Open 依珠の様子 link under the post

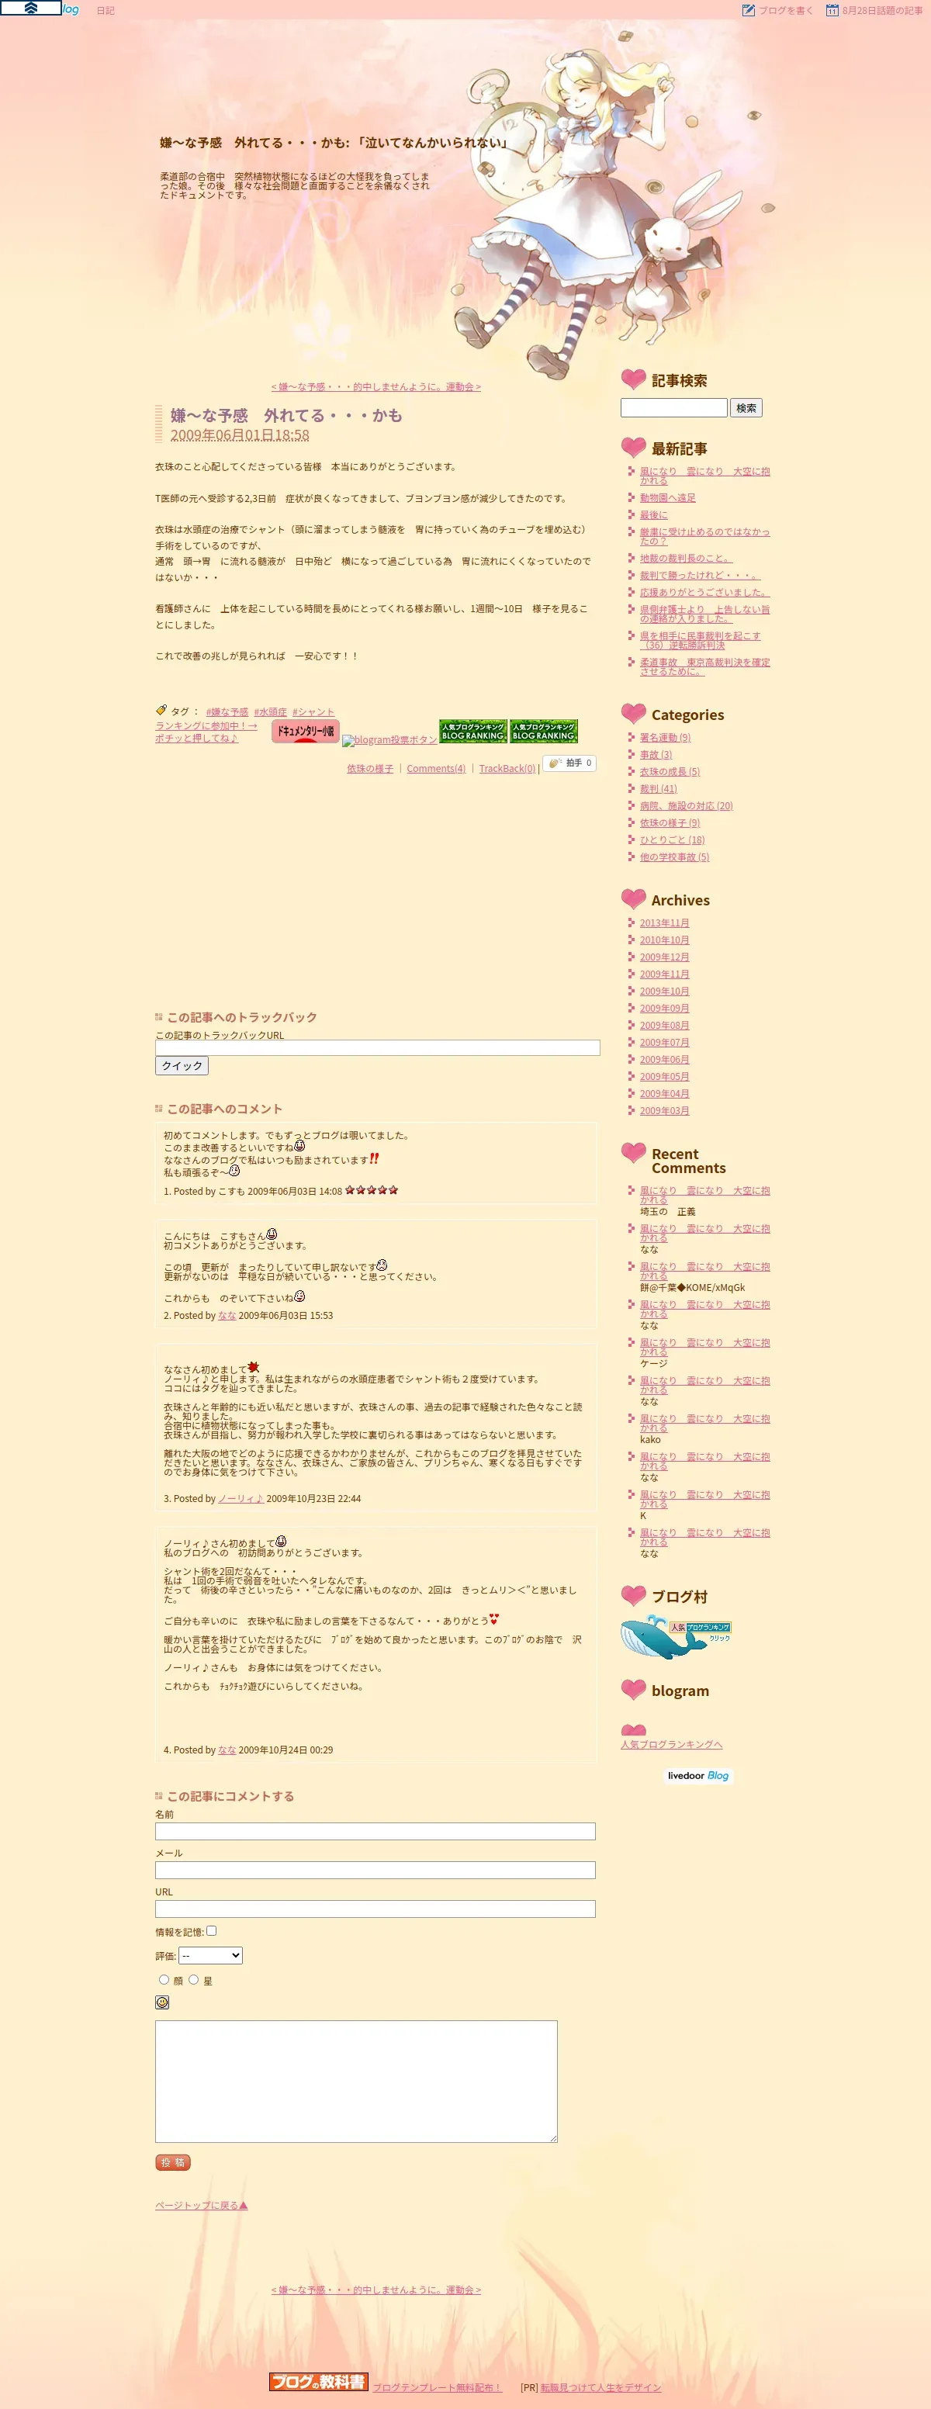pos(370,769)
